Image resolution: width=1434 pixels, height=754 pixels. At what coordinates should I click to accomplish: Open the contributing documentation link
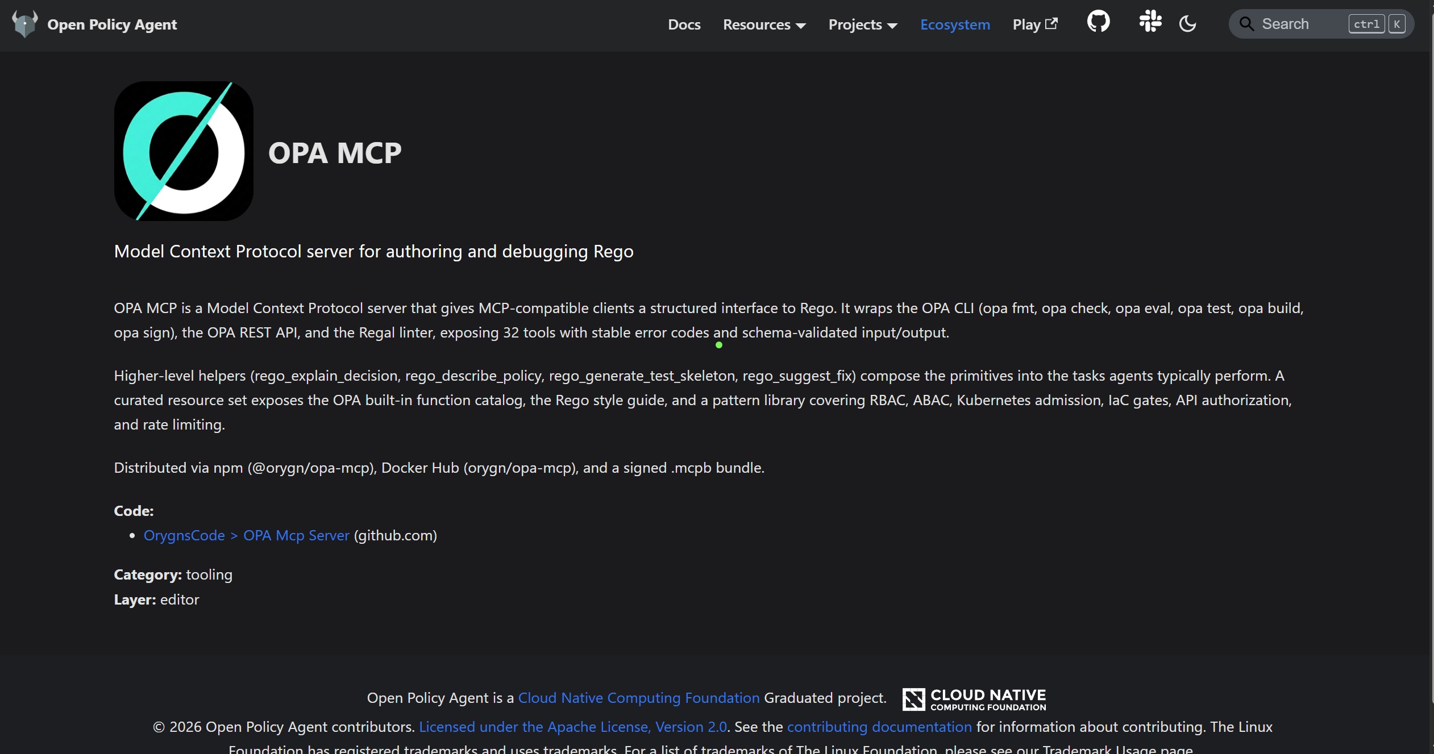[x=879, y=727]
